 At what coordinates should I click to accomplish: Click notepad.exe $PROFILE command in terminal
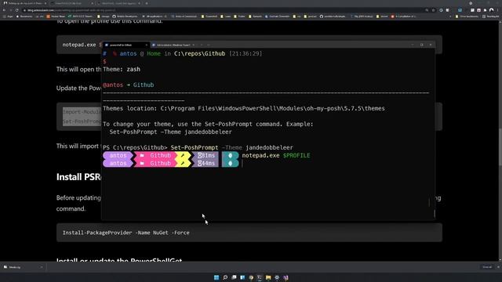pos(276,155)
